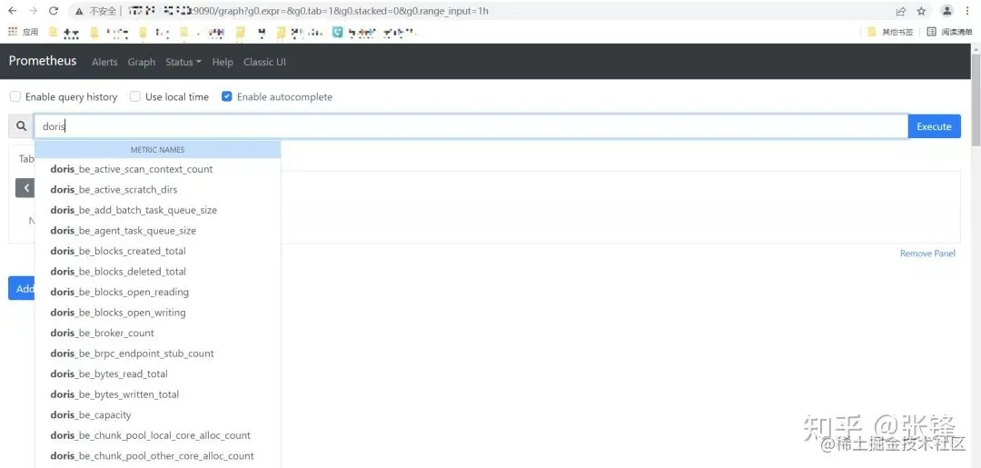Open the browser profile avatar
981x468 pixels.
947,11
